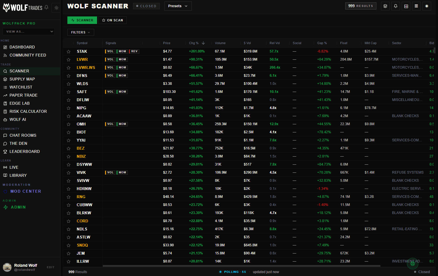The image size is (438, 276).
Task: Select the Scanner tab
Action: click(82, 20)
